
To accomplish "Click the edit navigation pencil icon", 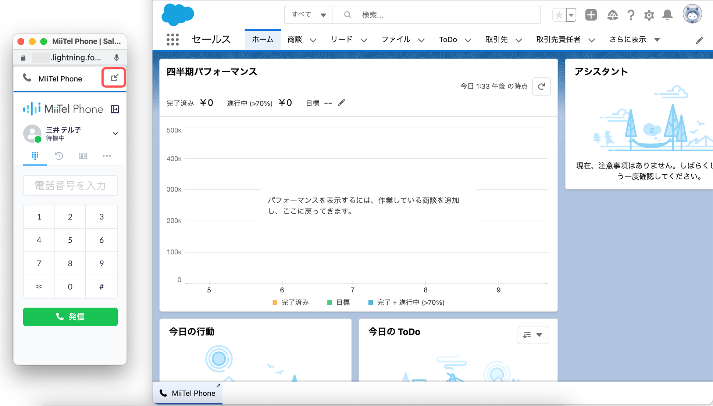I will (x=699, y=40).
